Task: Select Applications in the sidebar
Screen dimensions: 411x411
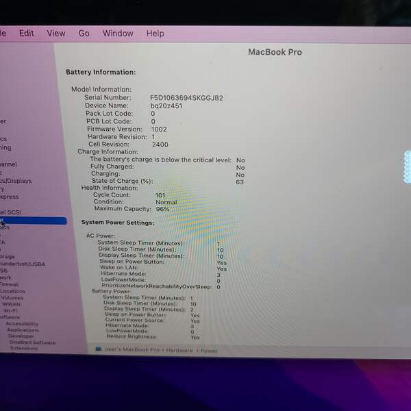Action: coord(23,329)
